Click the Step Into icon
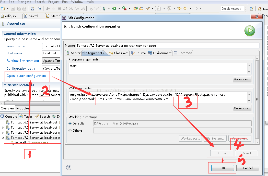 click(x=71, y=8)
